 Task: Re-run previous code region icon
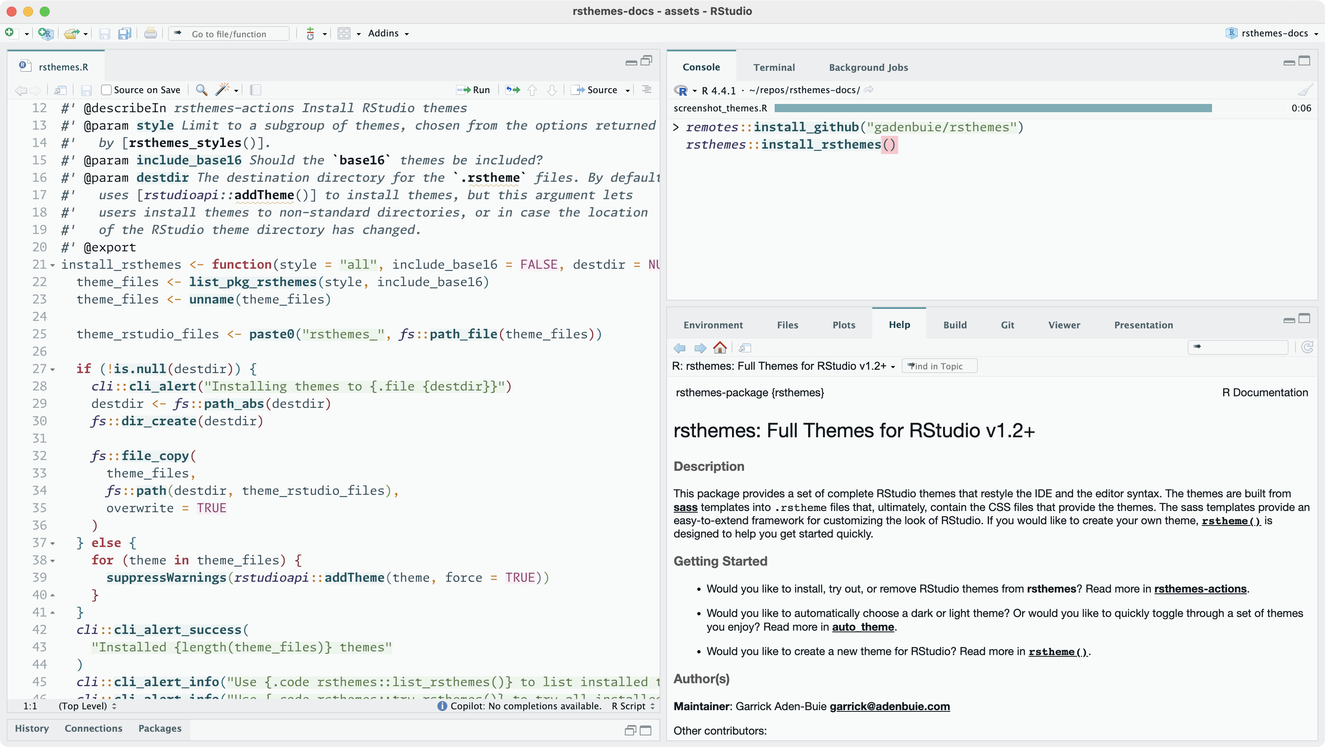(x=512, y=90)
